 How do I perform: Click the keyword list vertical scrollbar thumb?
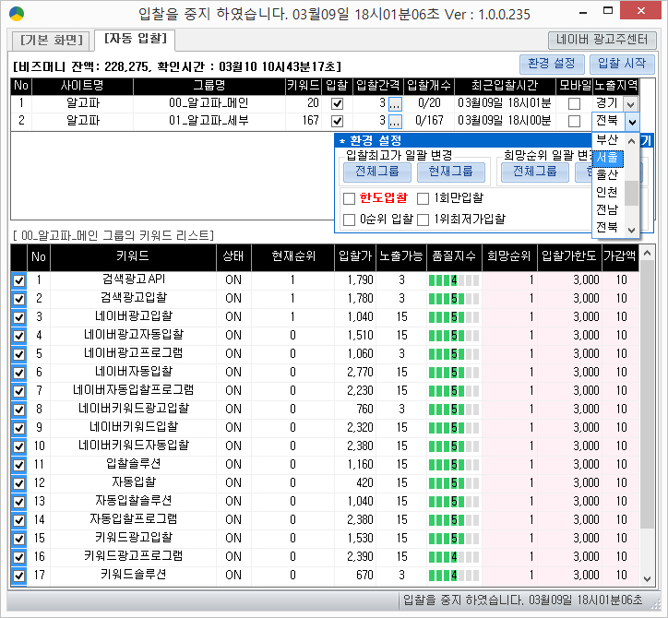pyautogui.click(x=647, y=394)
